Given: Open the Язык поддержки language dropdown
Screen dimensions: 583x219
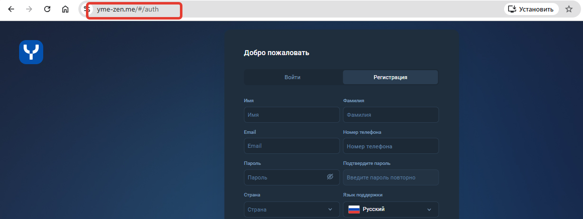Looking at the screenshot, I should 391,209.
